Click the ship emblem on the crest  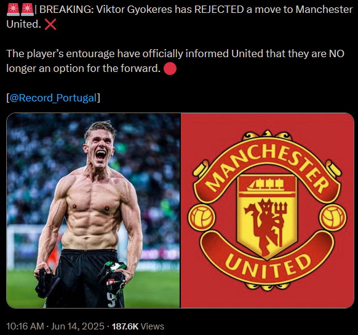click(266, 184)
